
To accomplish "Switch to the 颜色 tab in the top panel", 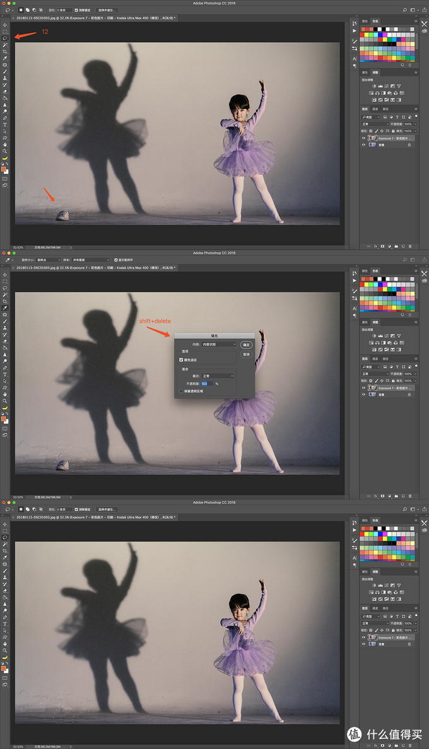I will click(x=365, y=21).
